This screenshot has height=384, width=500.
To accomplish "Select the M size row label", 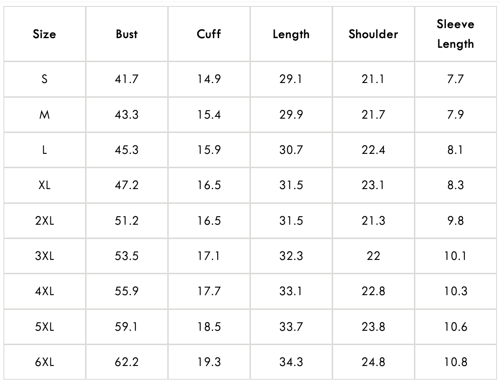I will (44, 114).
